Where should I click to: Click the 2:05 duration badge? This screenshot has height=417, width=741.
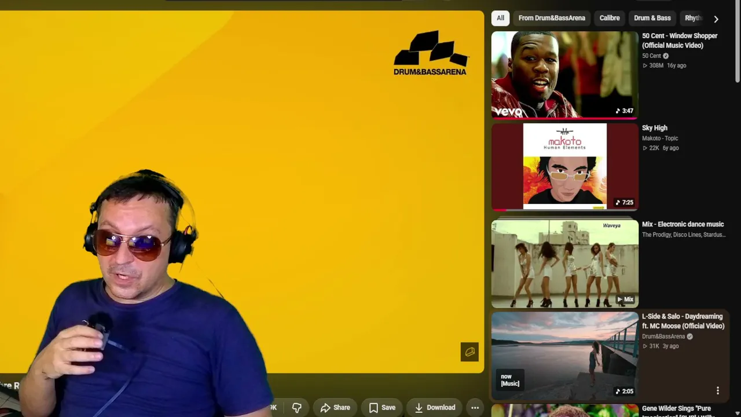pos(624,392)
